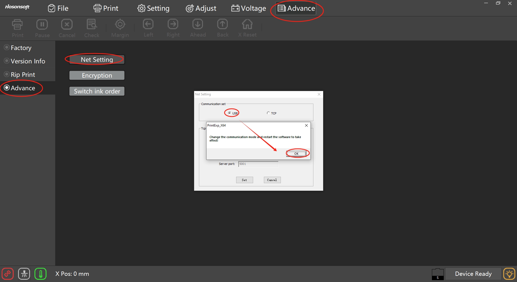517x282 pixels.
Task: Select the USB communication radio button
Action: (229, 113)
